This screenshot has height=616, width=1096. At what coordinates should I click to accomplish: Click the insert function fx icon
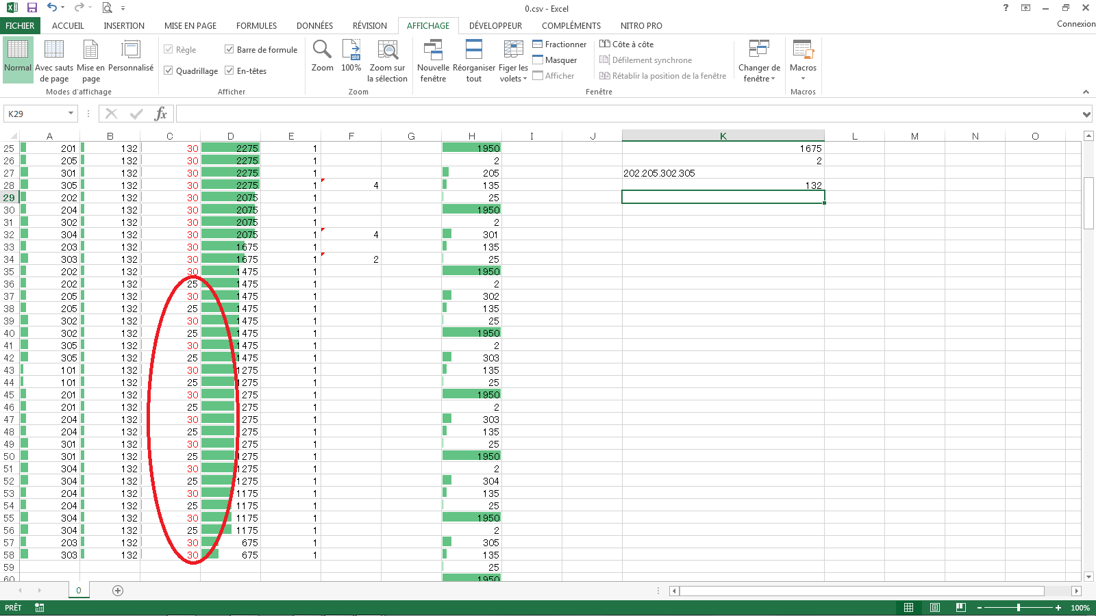pyautogui.click(x=160, y=114)
